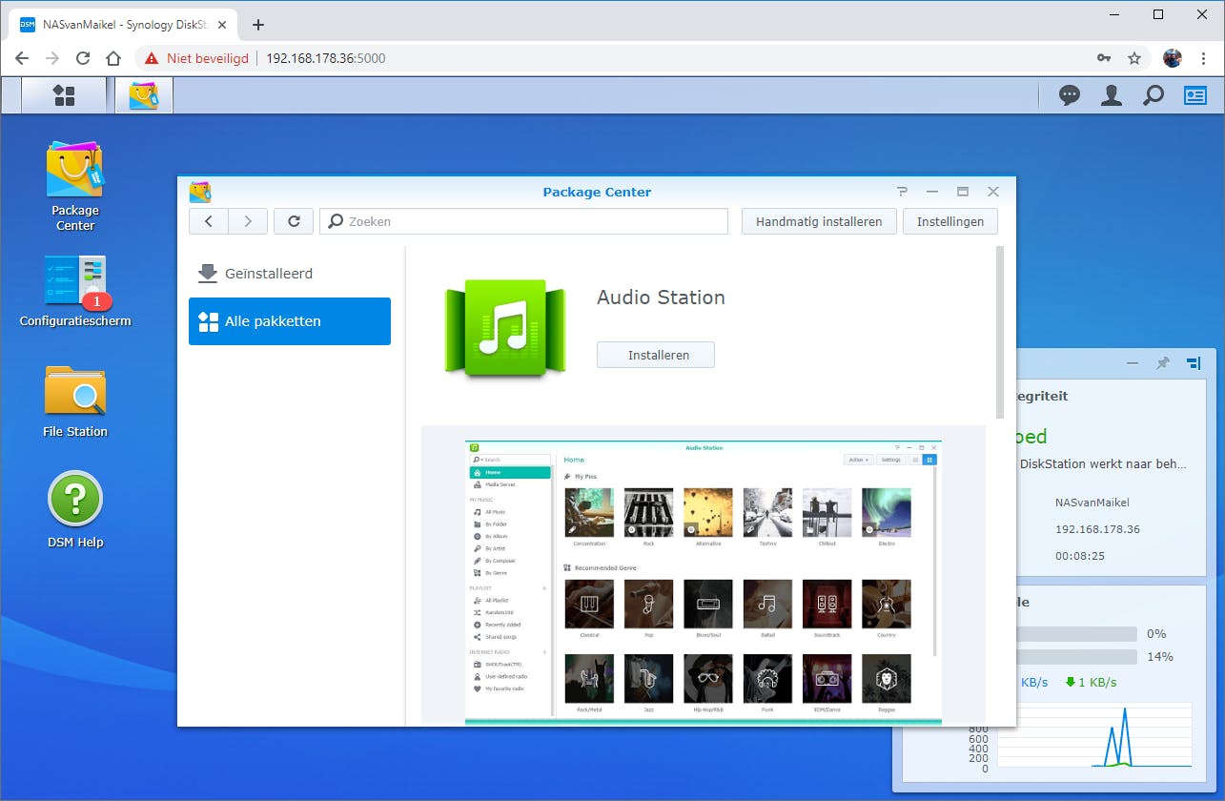Launch File Station from desktop
This screenshot has height=801, width=1225.
(x=74, y=392)
